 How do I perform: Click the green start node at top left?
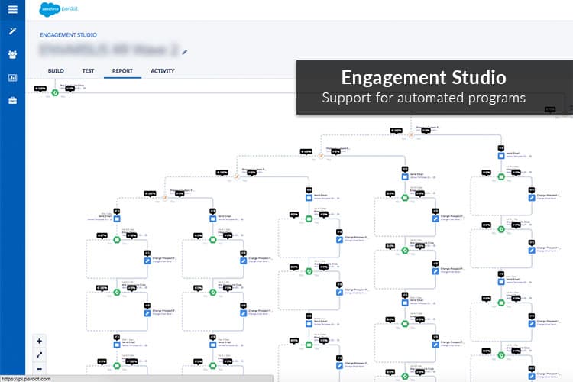55,93
